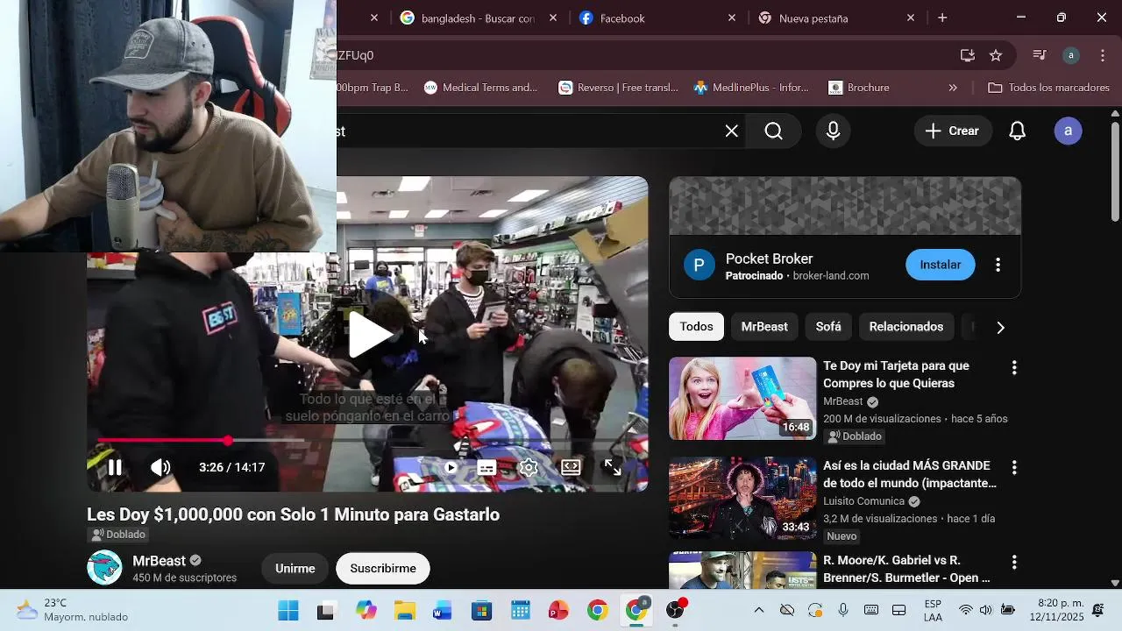Open MrBeast channel name link
Image resolution: width=1122 pixels, height=631 pixels.
159,561
